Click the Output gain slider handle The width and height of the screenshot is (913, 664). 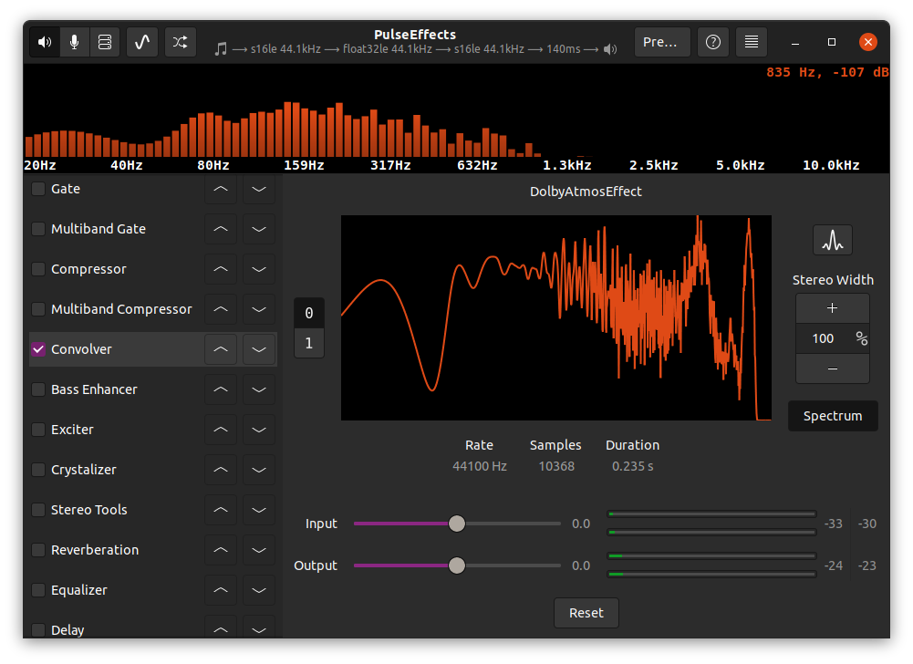pos(457,565)
